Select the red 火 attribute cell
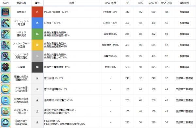Viewport: 196px width, 128px height. pyautogui.click(x=37, y=12)
